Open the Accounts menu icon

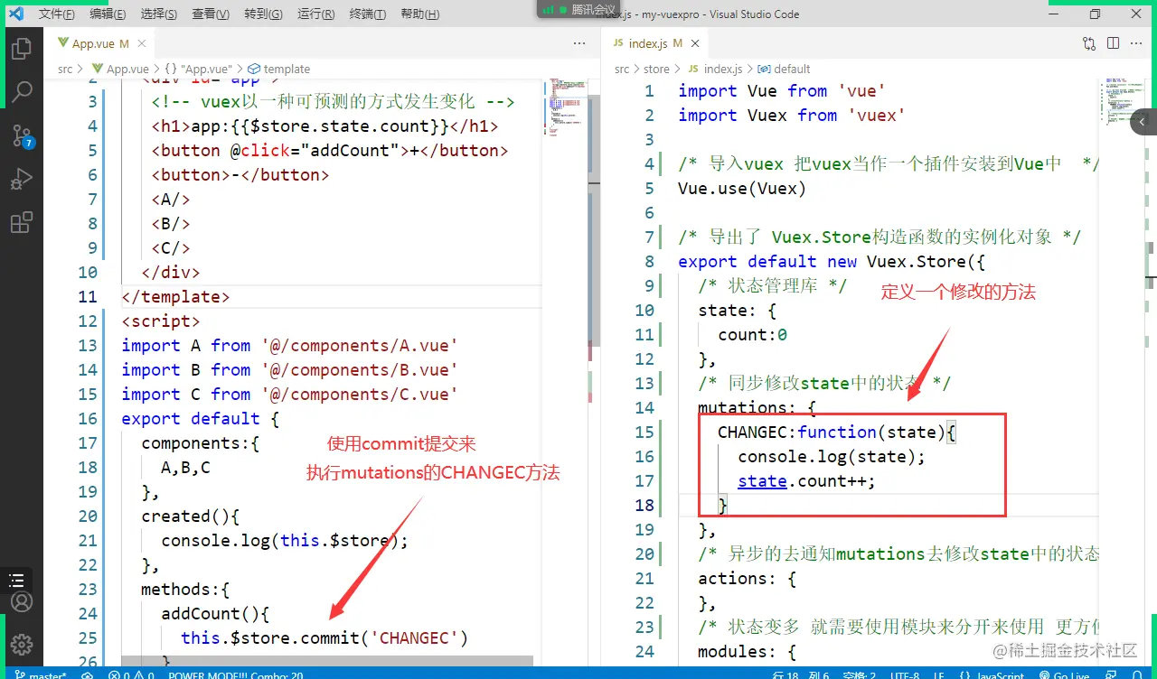pos(22,602)
